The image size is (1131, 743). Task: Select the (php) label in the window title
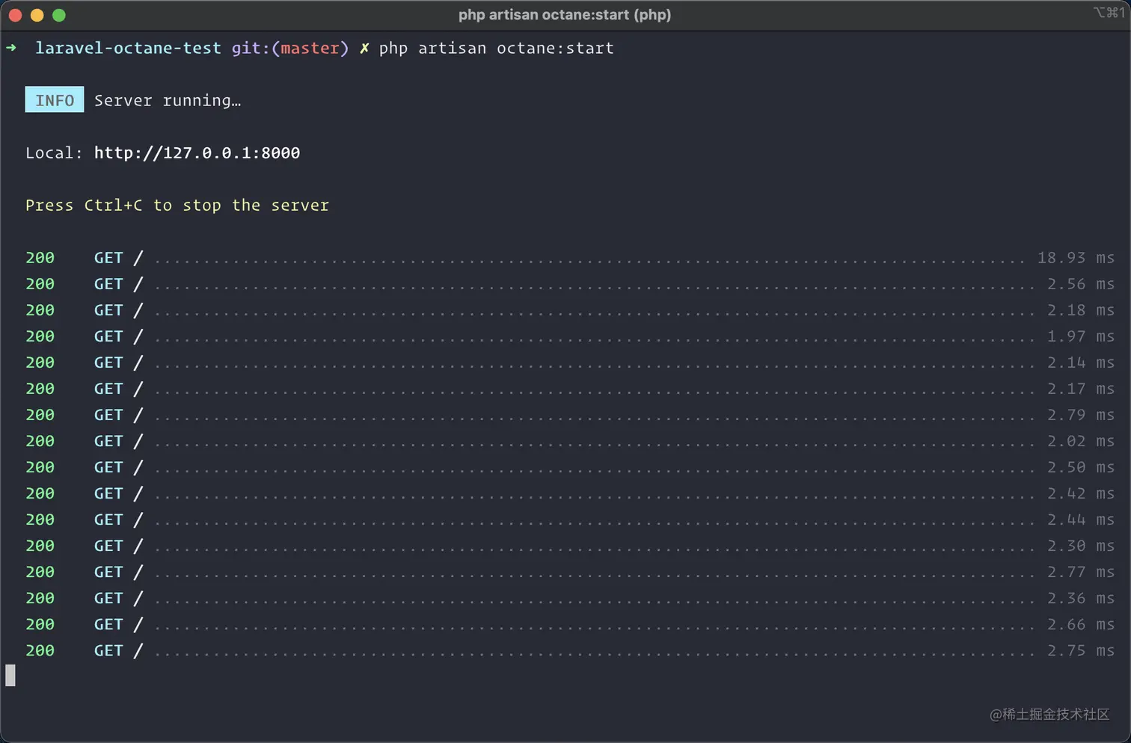(652, 14)
